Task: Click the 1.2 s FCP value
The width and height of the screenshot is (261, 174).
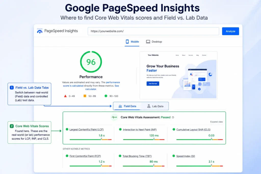Action: click(102, 162)
